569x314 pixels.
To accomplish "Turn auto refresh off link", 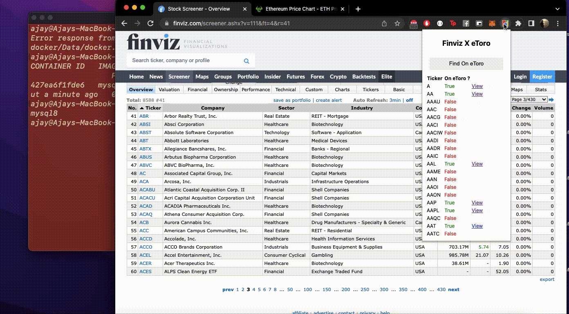I will (x=409, y=100).
